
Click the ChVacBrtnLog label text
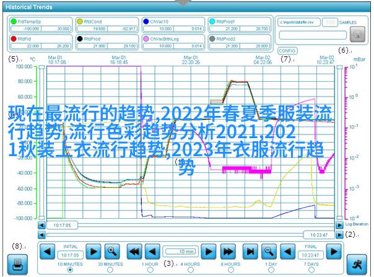tap(164, 38)
